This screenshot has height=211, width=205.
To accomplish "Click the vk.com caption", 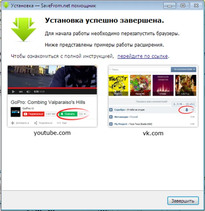I will (x=153, y=133).
